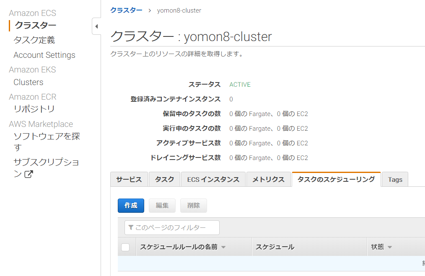Click the スケジュール column header
The width and height of the screenshot is (425, 276).
click(275, 247)
